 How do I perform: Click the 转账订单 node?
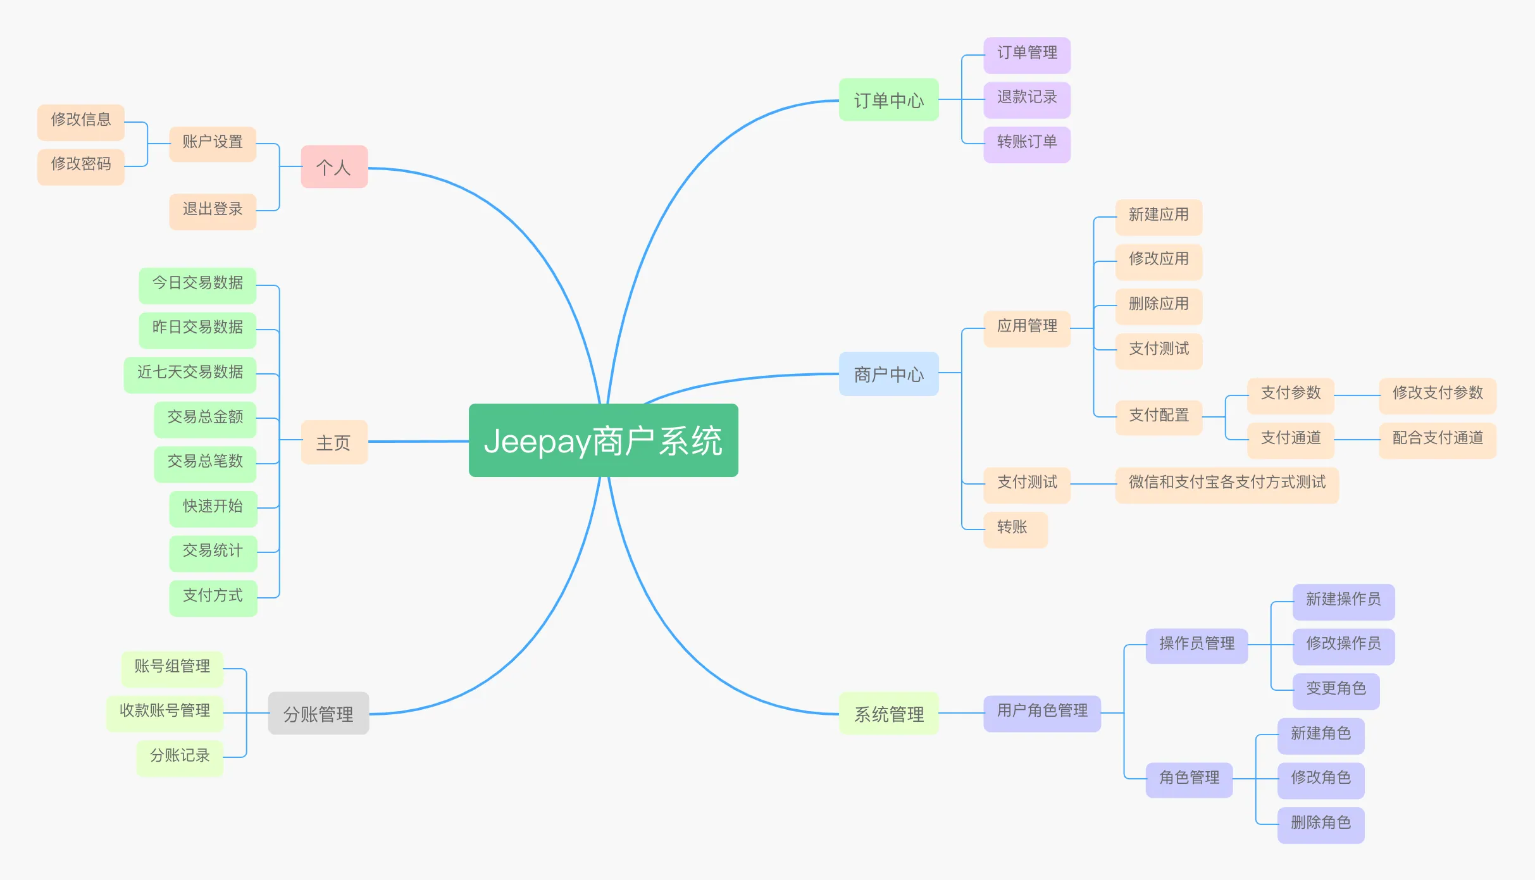pyautogui.click(x=1026, y=144)
